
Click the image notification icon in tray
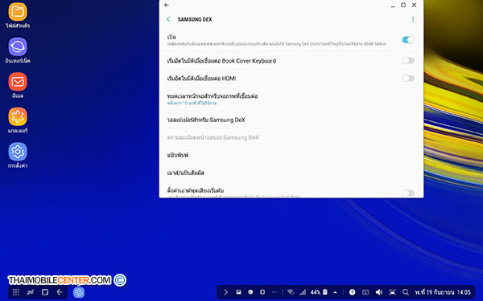238,292
